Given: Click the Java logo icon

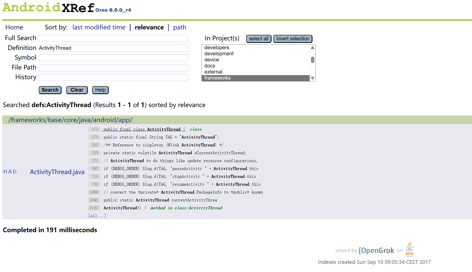Looking at the screenshot, I should (x=409, y=249).
